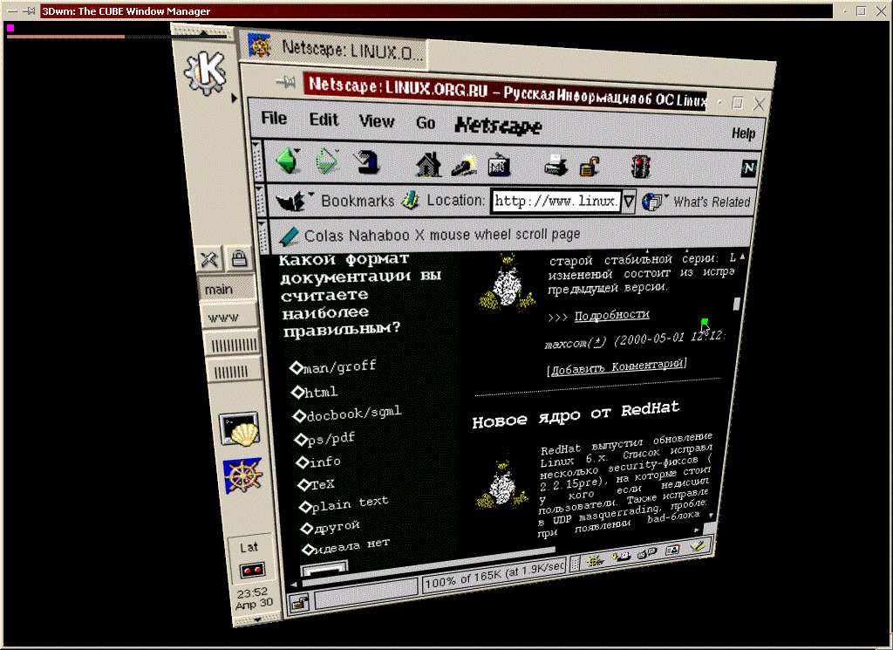This screenshot has width=893, height=650.
Task: Click the page's horizontal scrollbar thumb
Action: point(429,565)
